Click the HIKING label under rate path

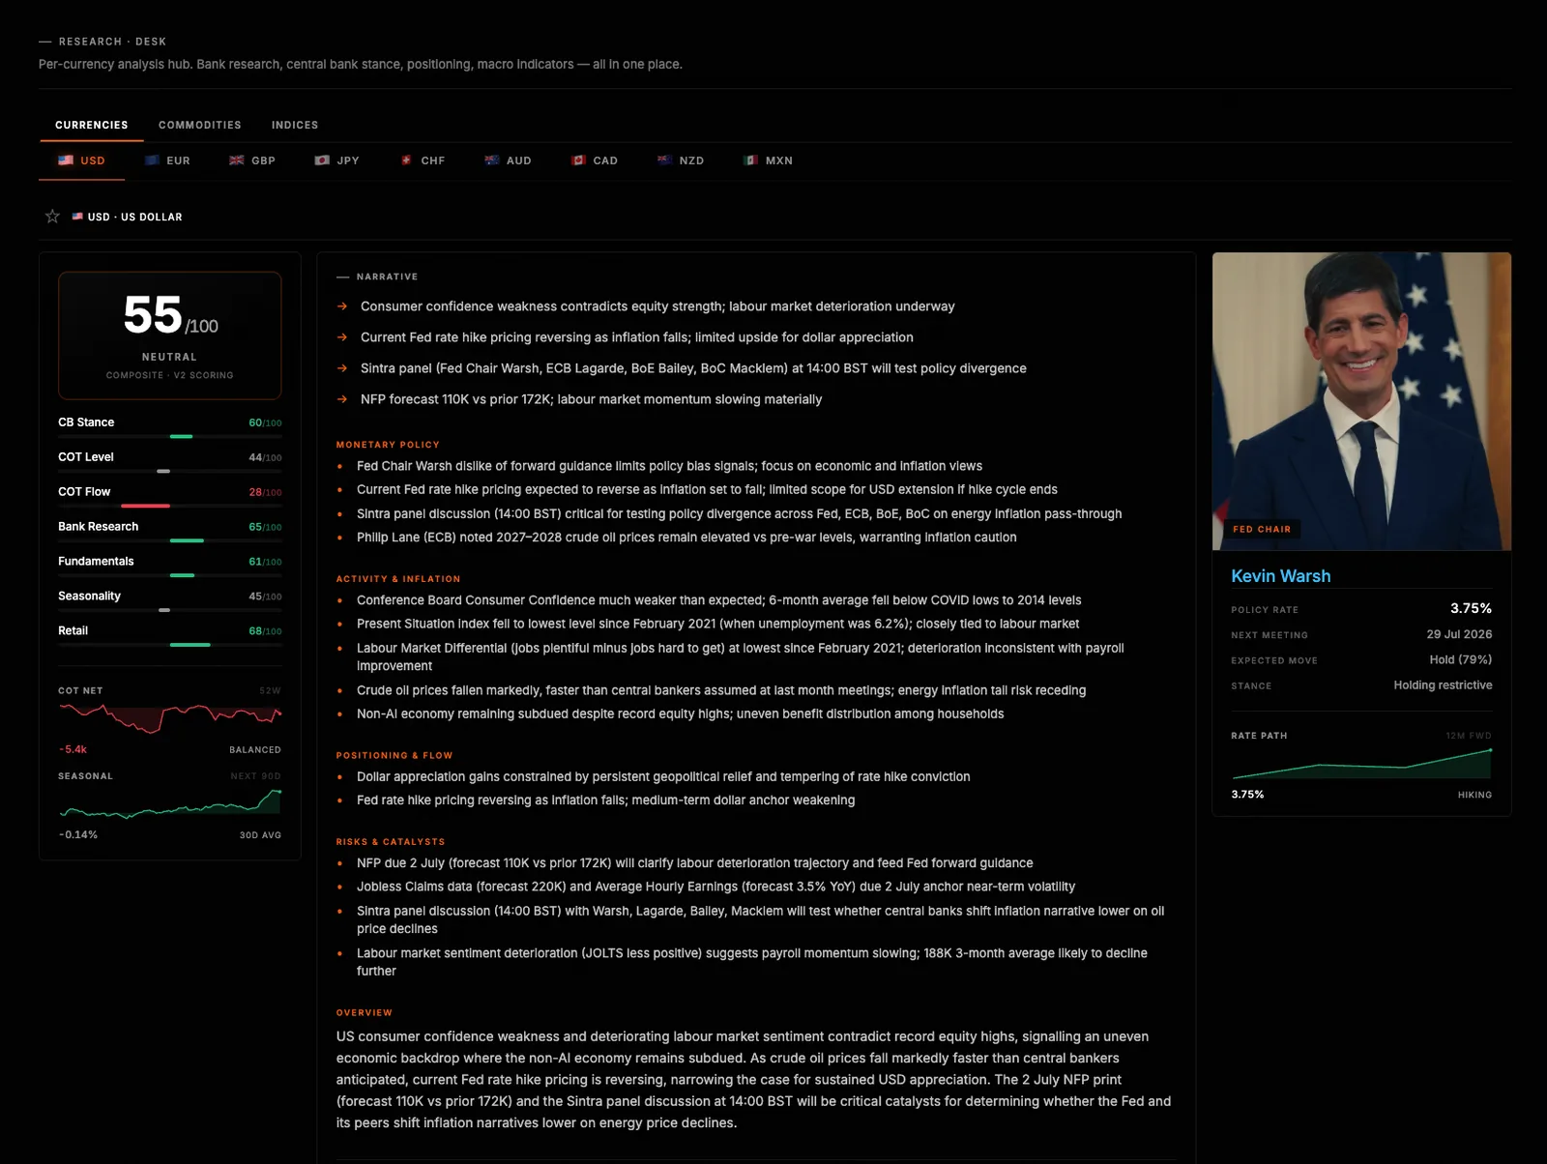coord(1474,795)
